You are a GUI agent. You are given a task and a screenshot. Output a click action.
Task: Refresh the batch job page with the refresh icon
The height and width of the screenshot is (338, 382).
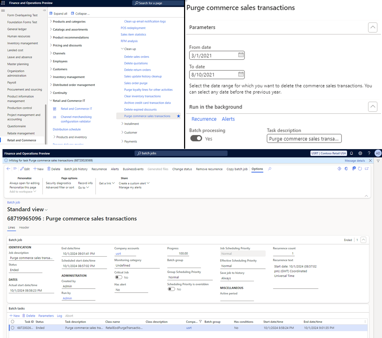tap(359, 169)
